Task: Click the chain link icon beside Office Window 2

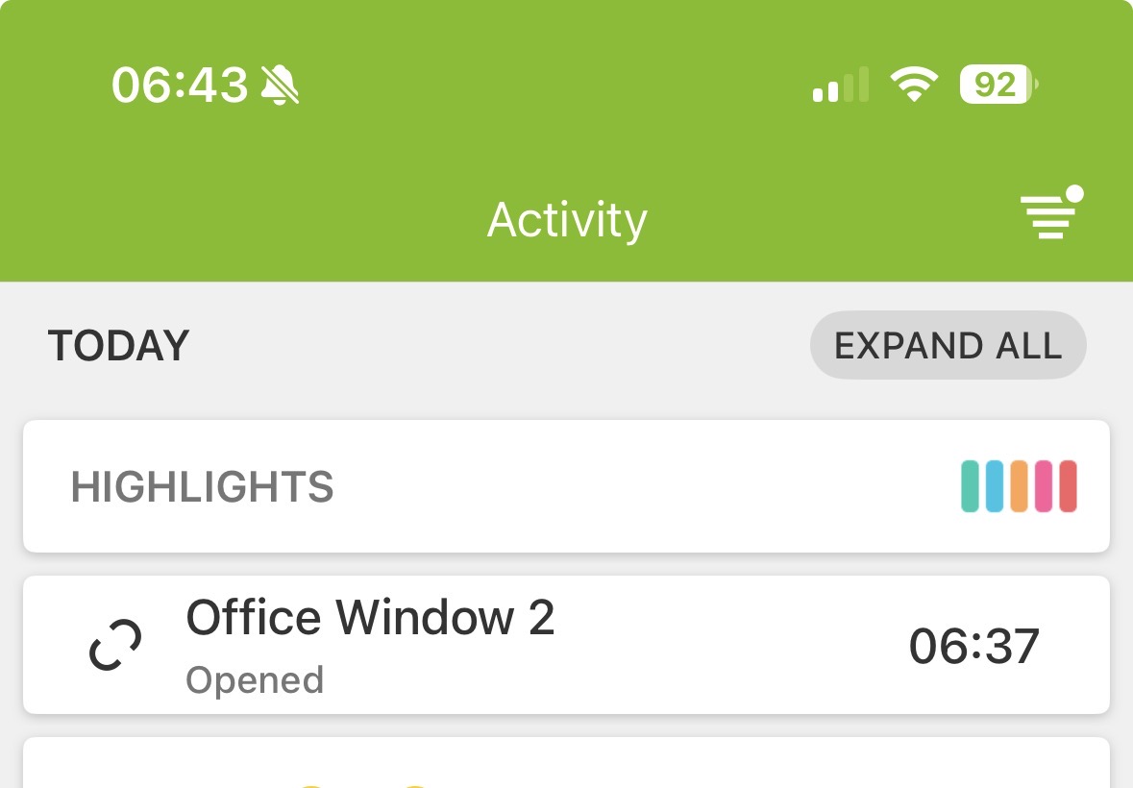Action: (x=115, y=645)
